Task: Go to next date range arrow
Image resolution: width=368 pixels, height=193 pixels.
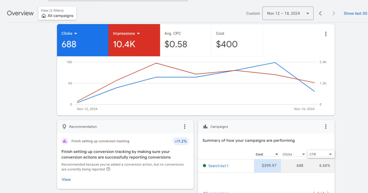Action: (x=333, y=13)
